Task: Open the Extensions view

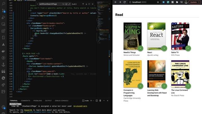Action: [x=3, y=31]
